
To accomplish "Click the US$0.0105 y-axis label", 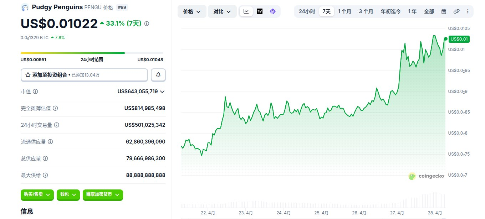I will [459, 28].
